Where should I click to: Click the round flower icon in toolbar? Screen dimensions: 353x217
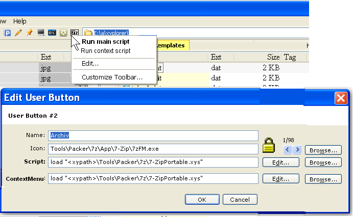(63, 33)
